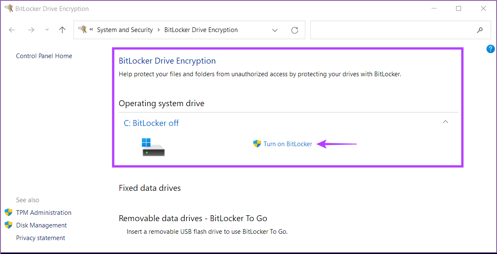Click the C: drive icon
497x254 pixels.
(153, 147)
